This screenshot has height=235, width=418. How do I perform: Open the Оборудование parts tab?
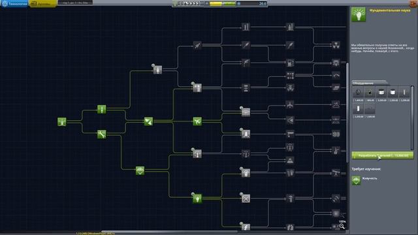pos(370,83)
